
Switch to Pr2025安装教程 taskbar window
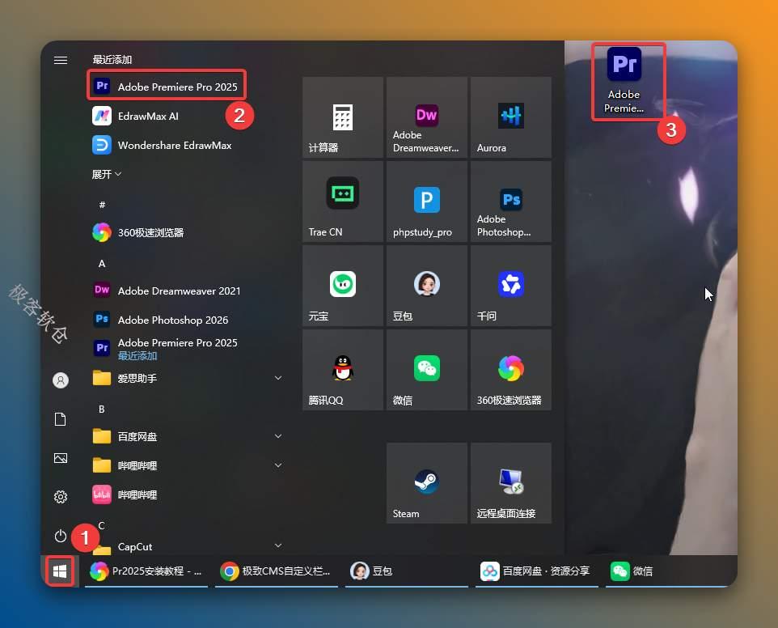(x=146, y=571)
